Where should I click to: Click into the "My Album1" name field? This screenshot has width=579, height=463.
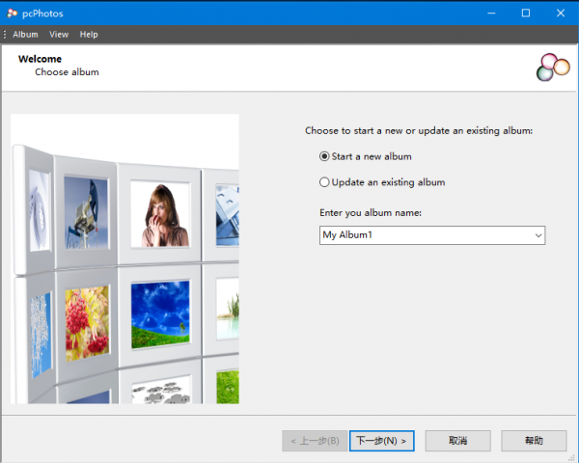tap(423, 235)
